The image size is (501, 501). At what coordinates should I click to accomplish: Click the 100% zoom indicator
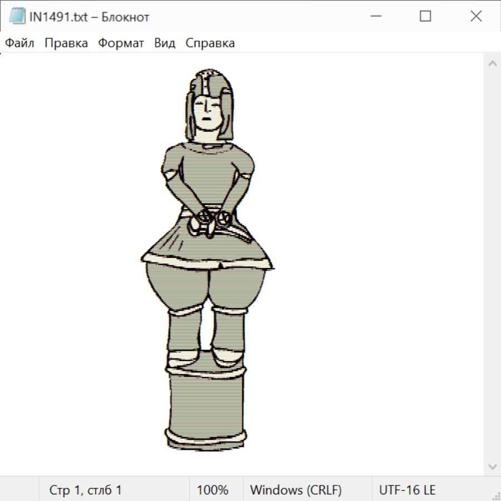tap(213, 490)
